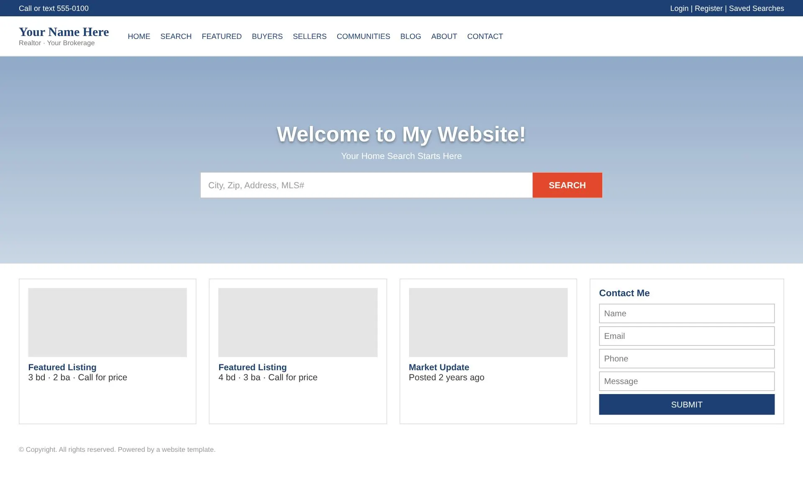This screenshot has width=803, height=502.
Task: Focus the City, Zip, Address search field
Action: pos(366,185)
